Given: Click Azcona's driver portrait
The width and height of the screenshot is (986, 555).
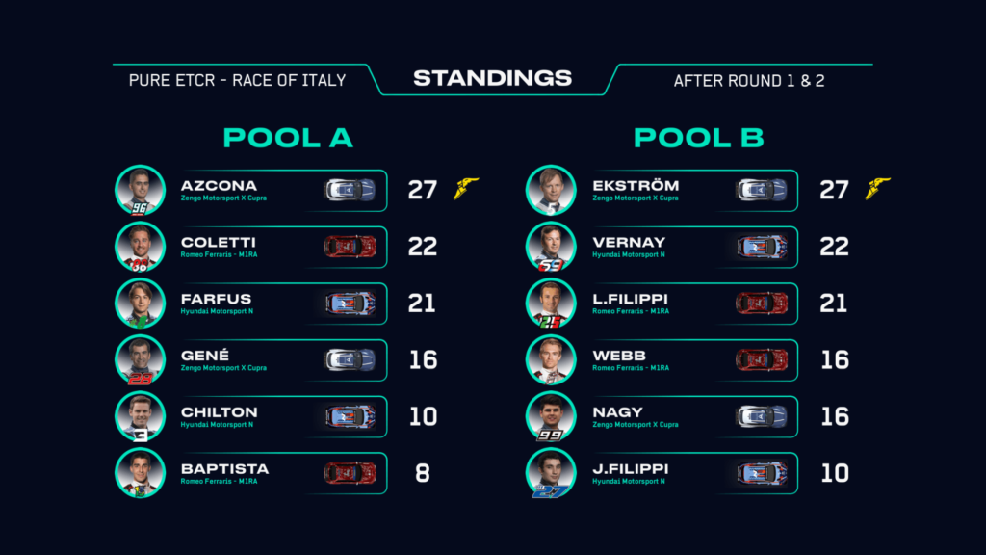Looking at the screenshot, I should point(140,190).
